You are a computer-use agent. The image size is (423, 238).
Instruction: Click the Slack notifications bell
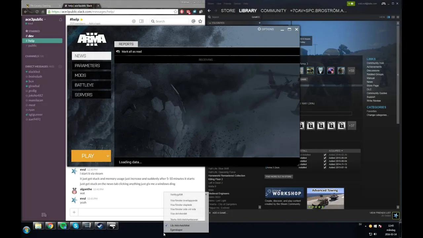[x=60, y=20]
